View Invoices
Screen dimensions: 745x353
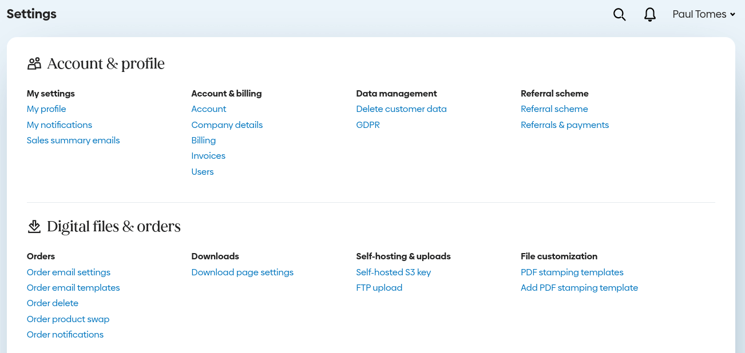point(208,156)
